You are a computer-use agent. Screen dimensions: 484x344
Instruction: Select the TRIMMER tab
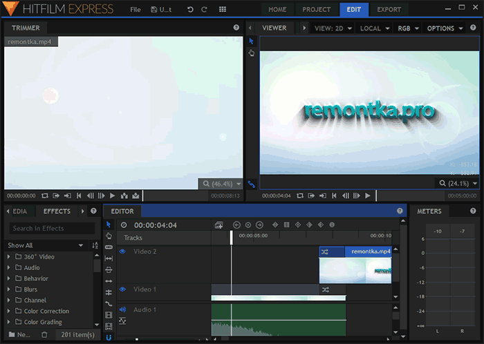pos(26,28)
